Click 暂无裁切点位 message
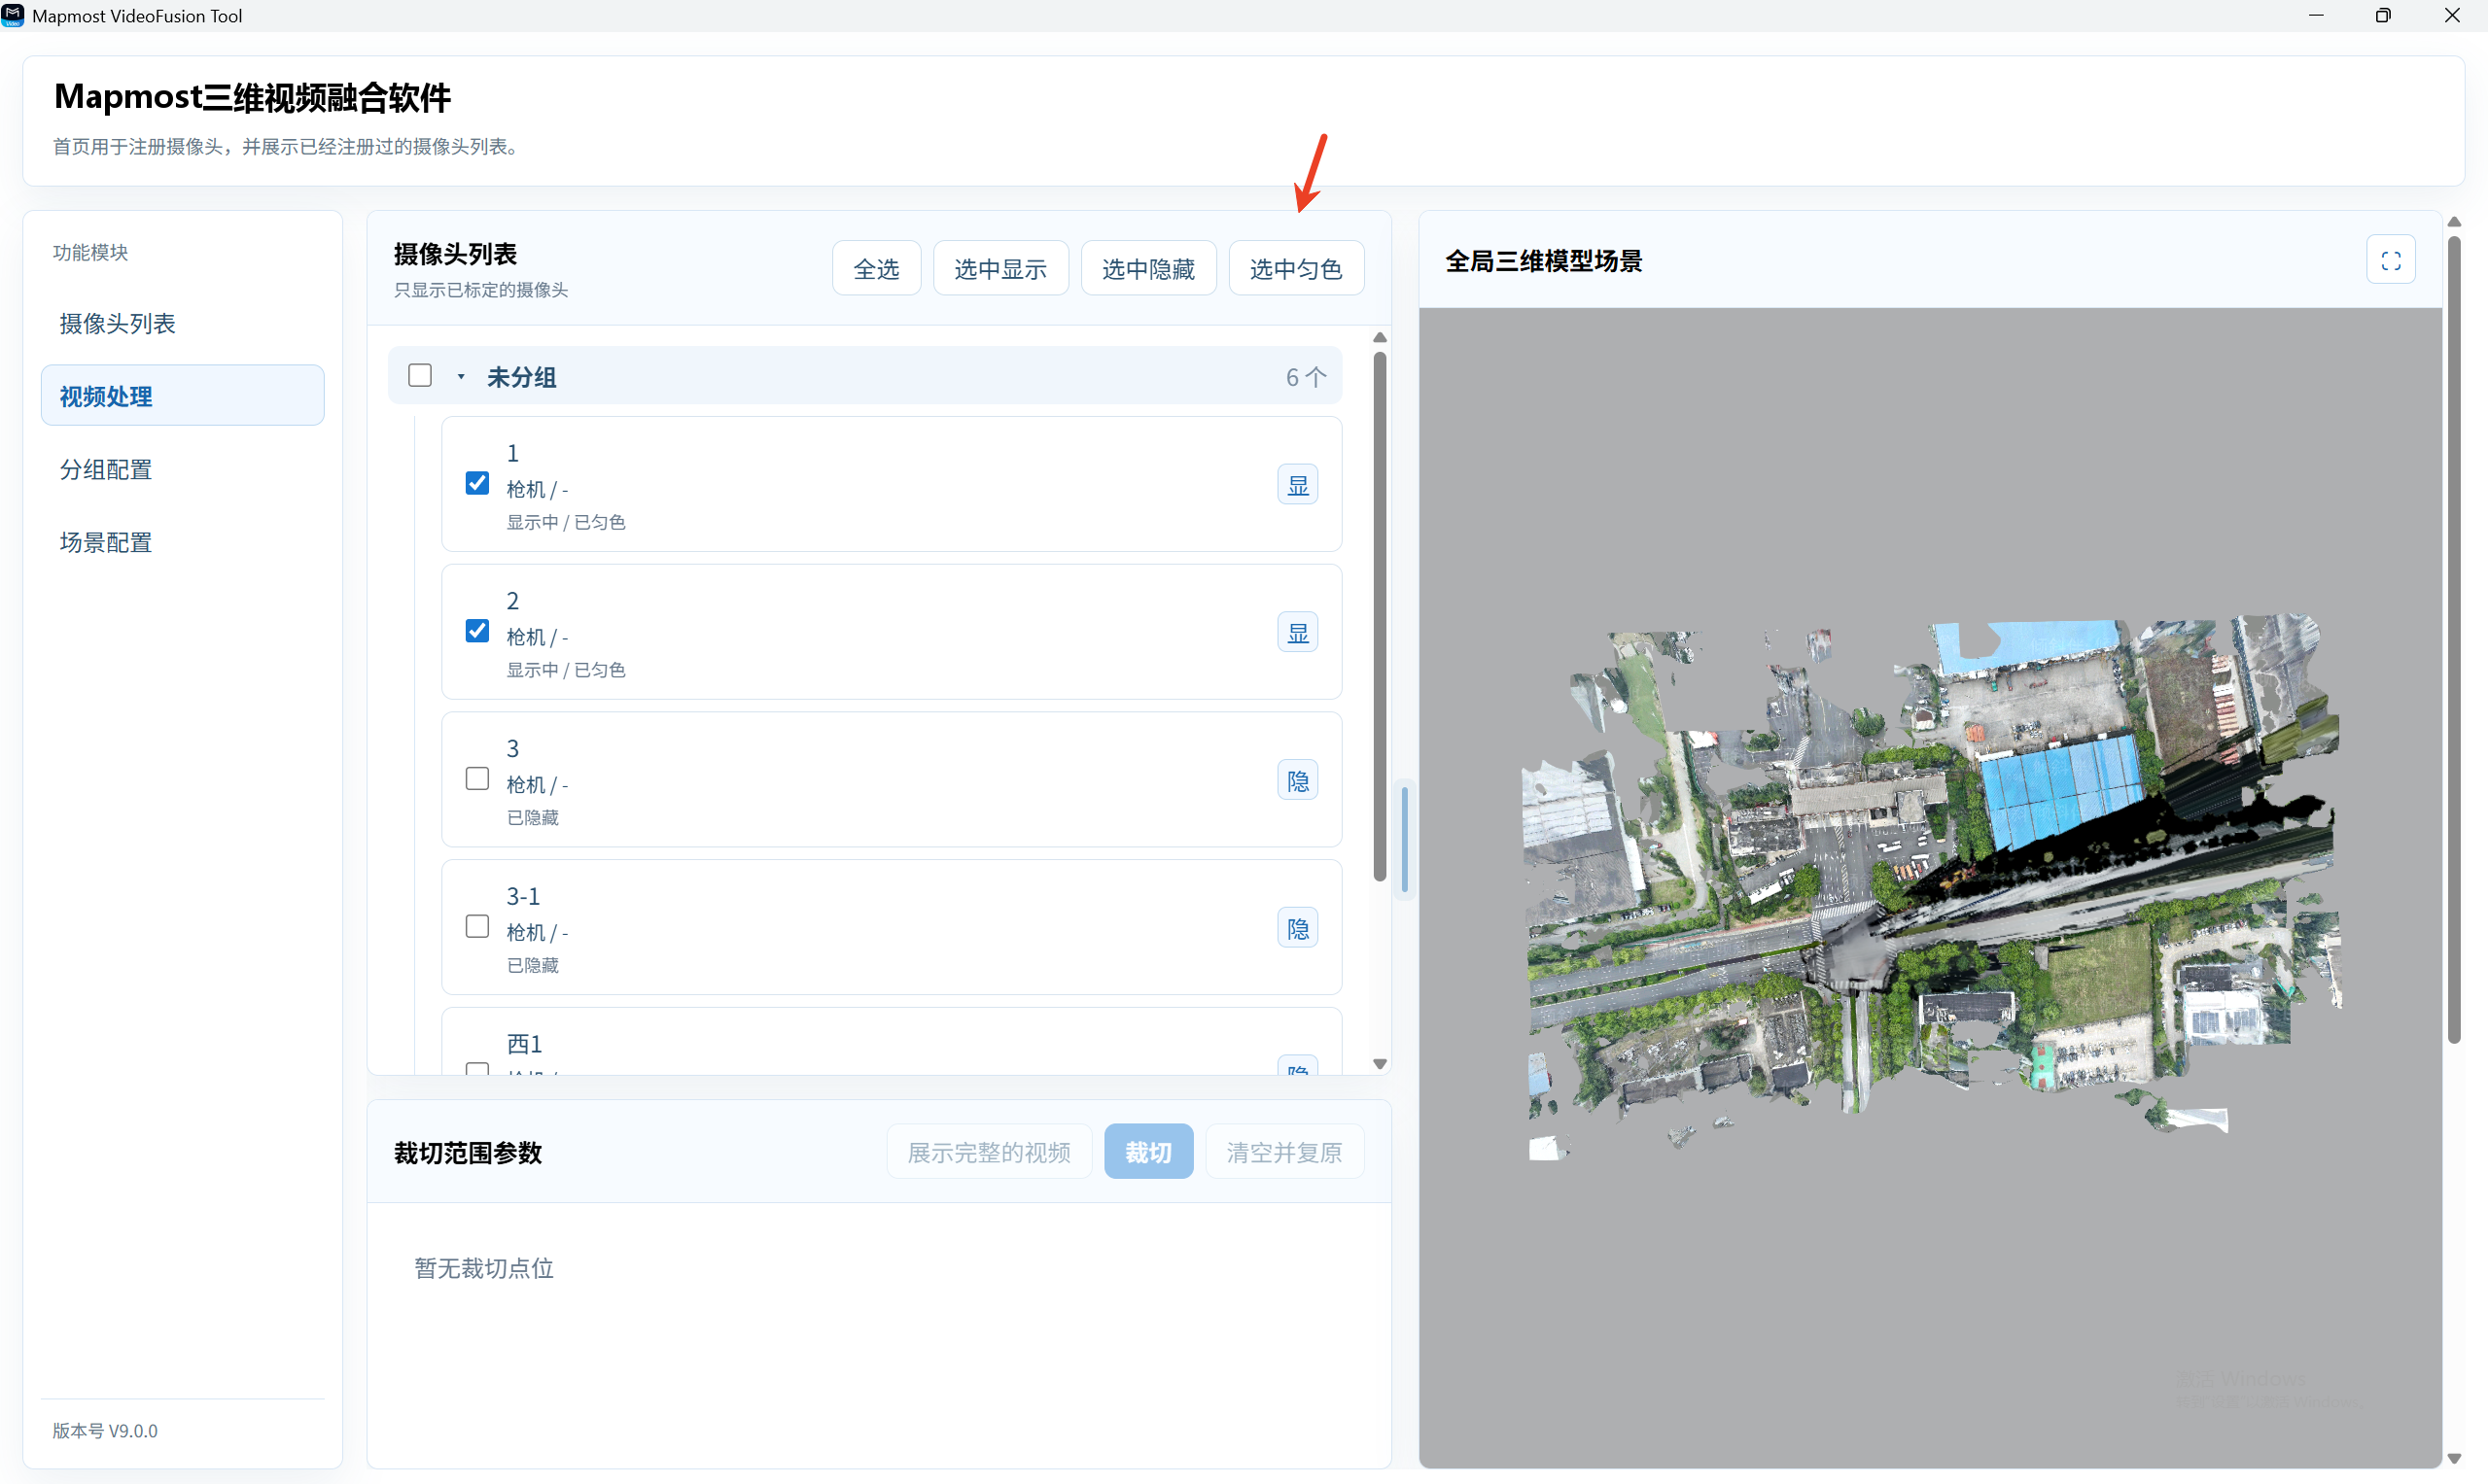The image size is (2488, 1484). pyautogui.click(x=484, y=1268)
